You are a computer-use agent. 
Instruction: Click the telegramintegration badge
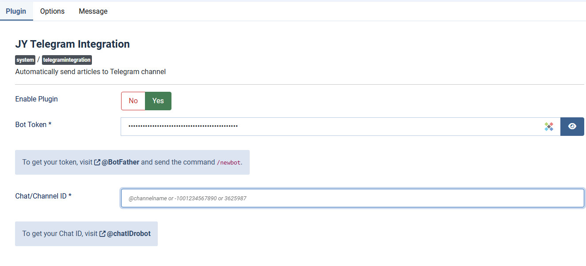67,60
